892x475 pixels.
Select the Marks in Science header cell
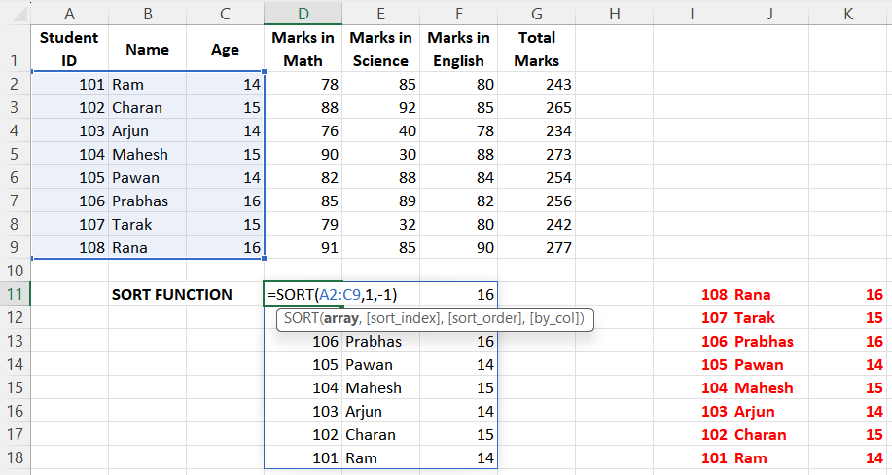click(380, 49)
